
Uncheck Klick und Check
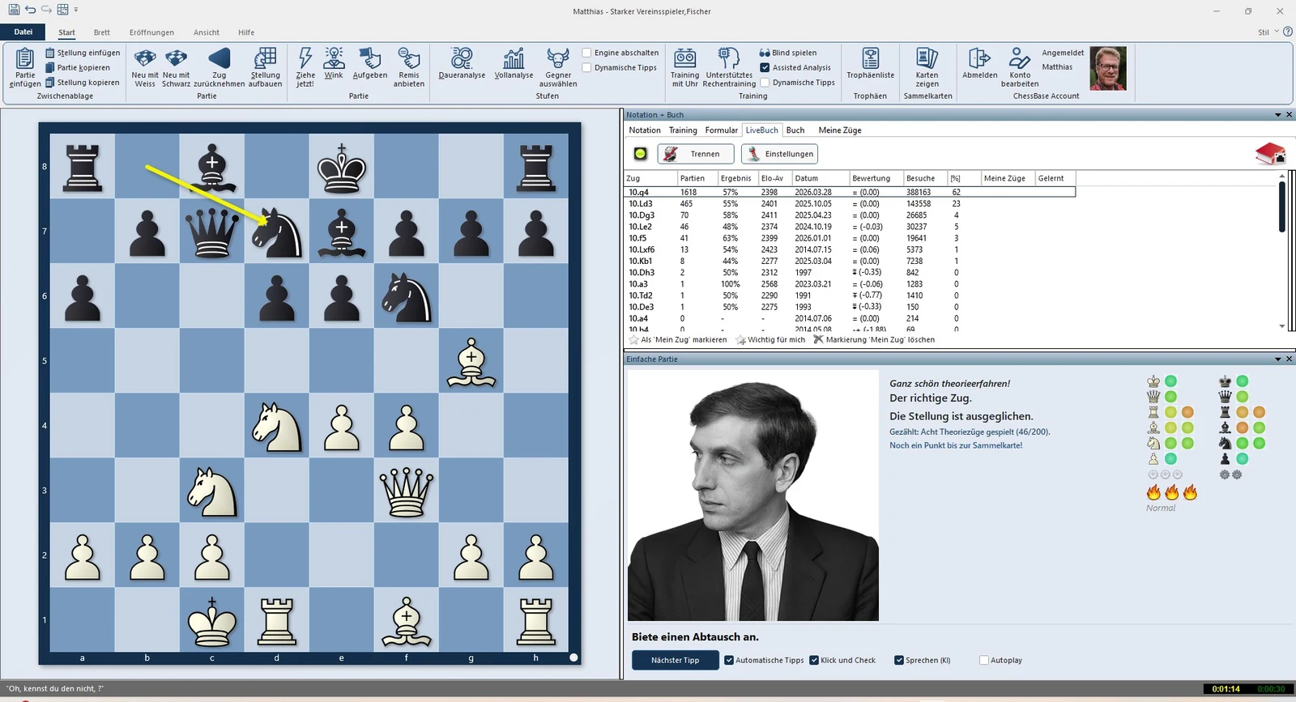point(814,660)
